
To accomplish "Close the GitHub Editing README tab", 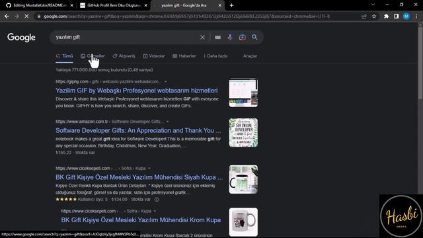I will pyautogui.click(x=72, y=5).
